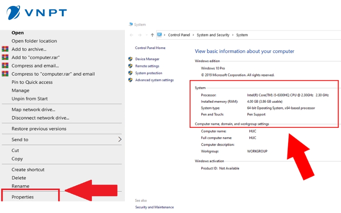341x213 pixels.
Task: Click the shield icon beside Device Manager
Action: click(130, 59)
